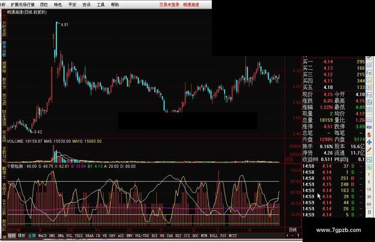The height and width of the screenshot is (242, 375).
Task: Open the 日线 period selector
Action: (293, 230)
